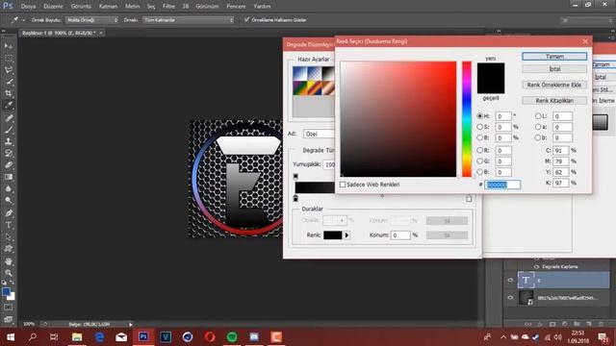
Task: Open the Filtre menu
Action: 168,7
